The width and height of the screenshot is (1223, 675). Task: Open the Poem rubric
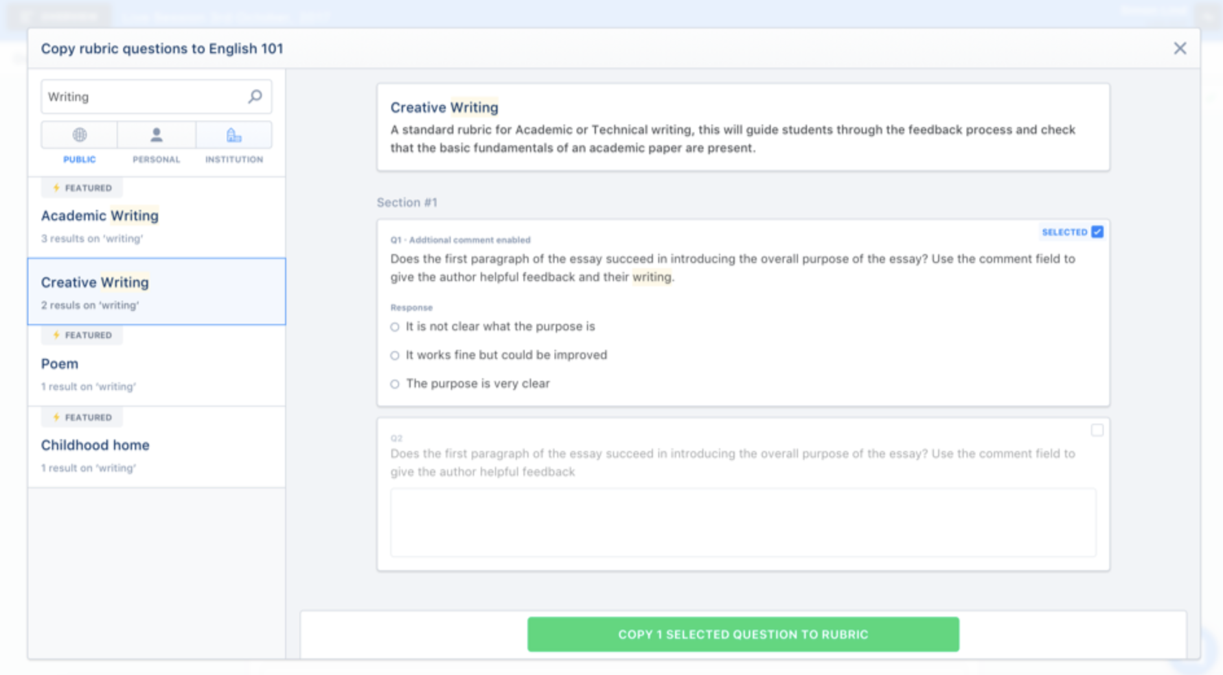(x=59, y=363)
